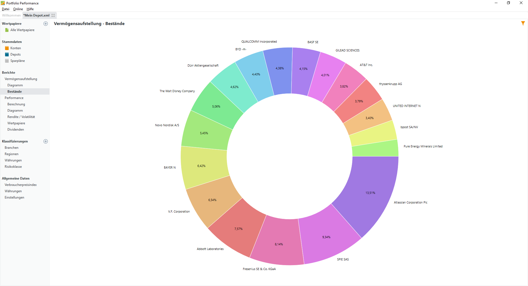The width and height of the screenshot is (528, 286).
Task: Open Währungen under Klassifizierungen
Action: pyautogui.click(x=13, y=160)
